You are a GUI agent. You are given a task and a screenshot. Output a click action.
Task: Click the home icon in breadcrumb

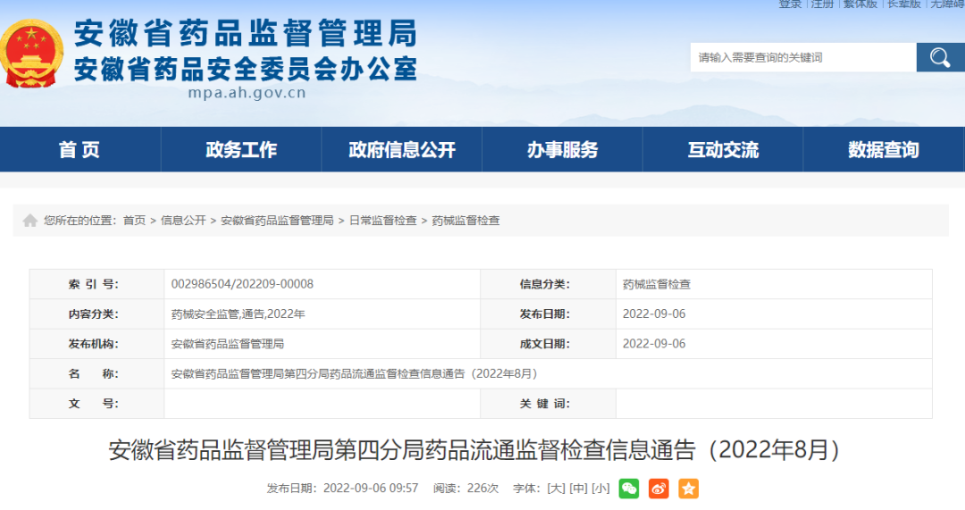click(30, 221)
